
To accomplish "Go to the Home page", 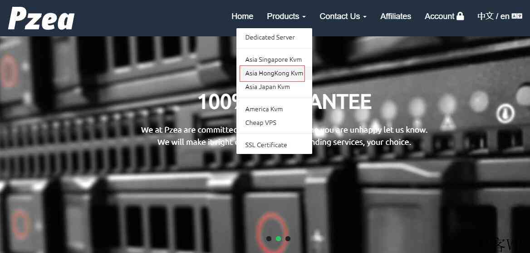I will (242, 16).
